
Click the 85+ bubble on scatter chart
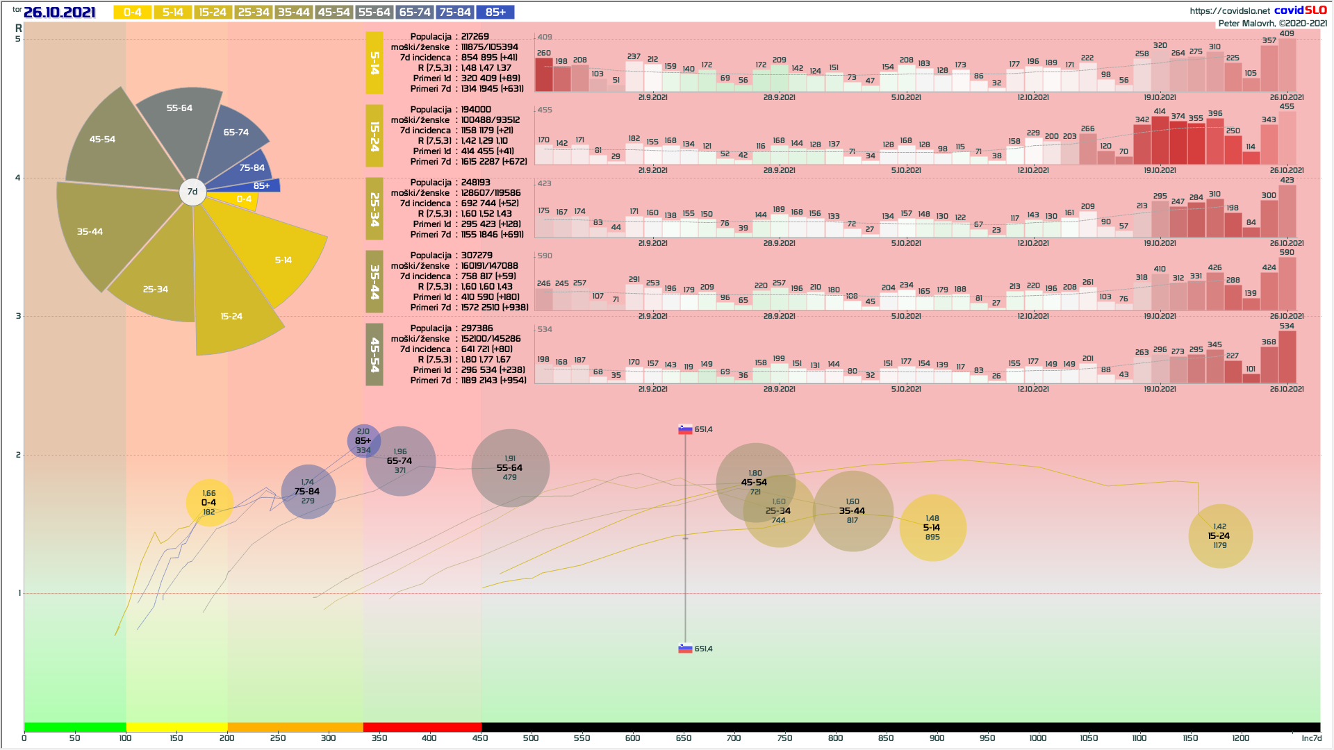(x=363, y=440)
